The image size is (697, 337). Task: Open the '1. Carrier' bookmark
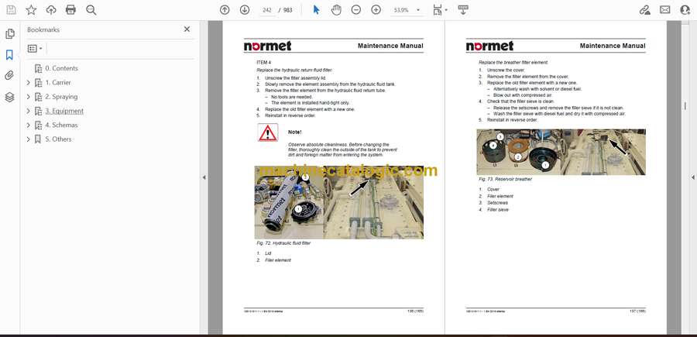[x=58, y=83]
